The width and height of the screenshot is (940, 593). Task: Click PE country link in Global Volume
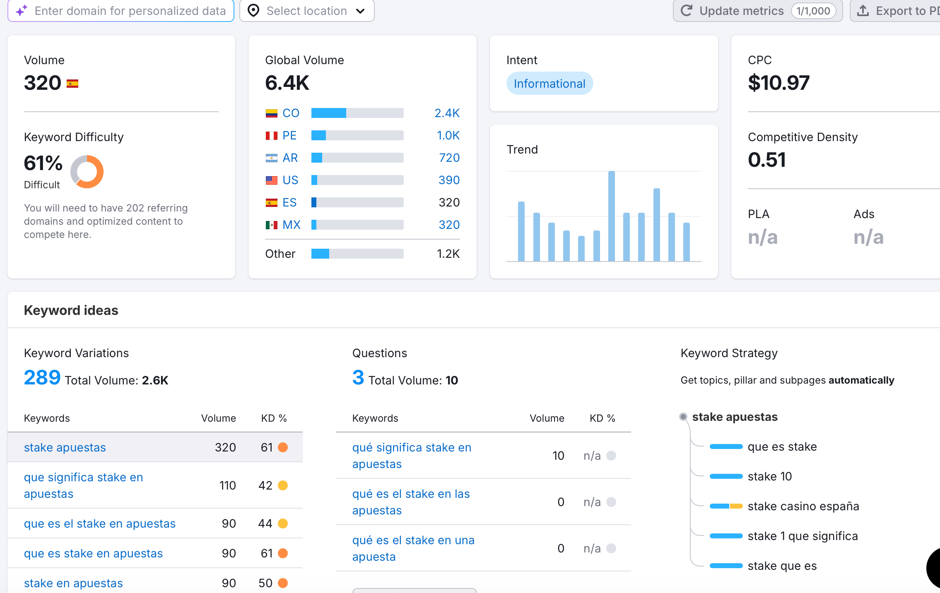[289, 135]
